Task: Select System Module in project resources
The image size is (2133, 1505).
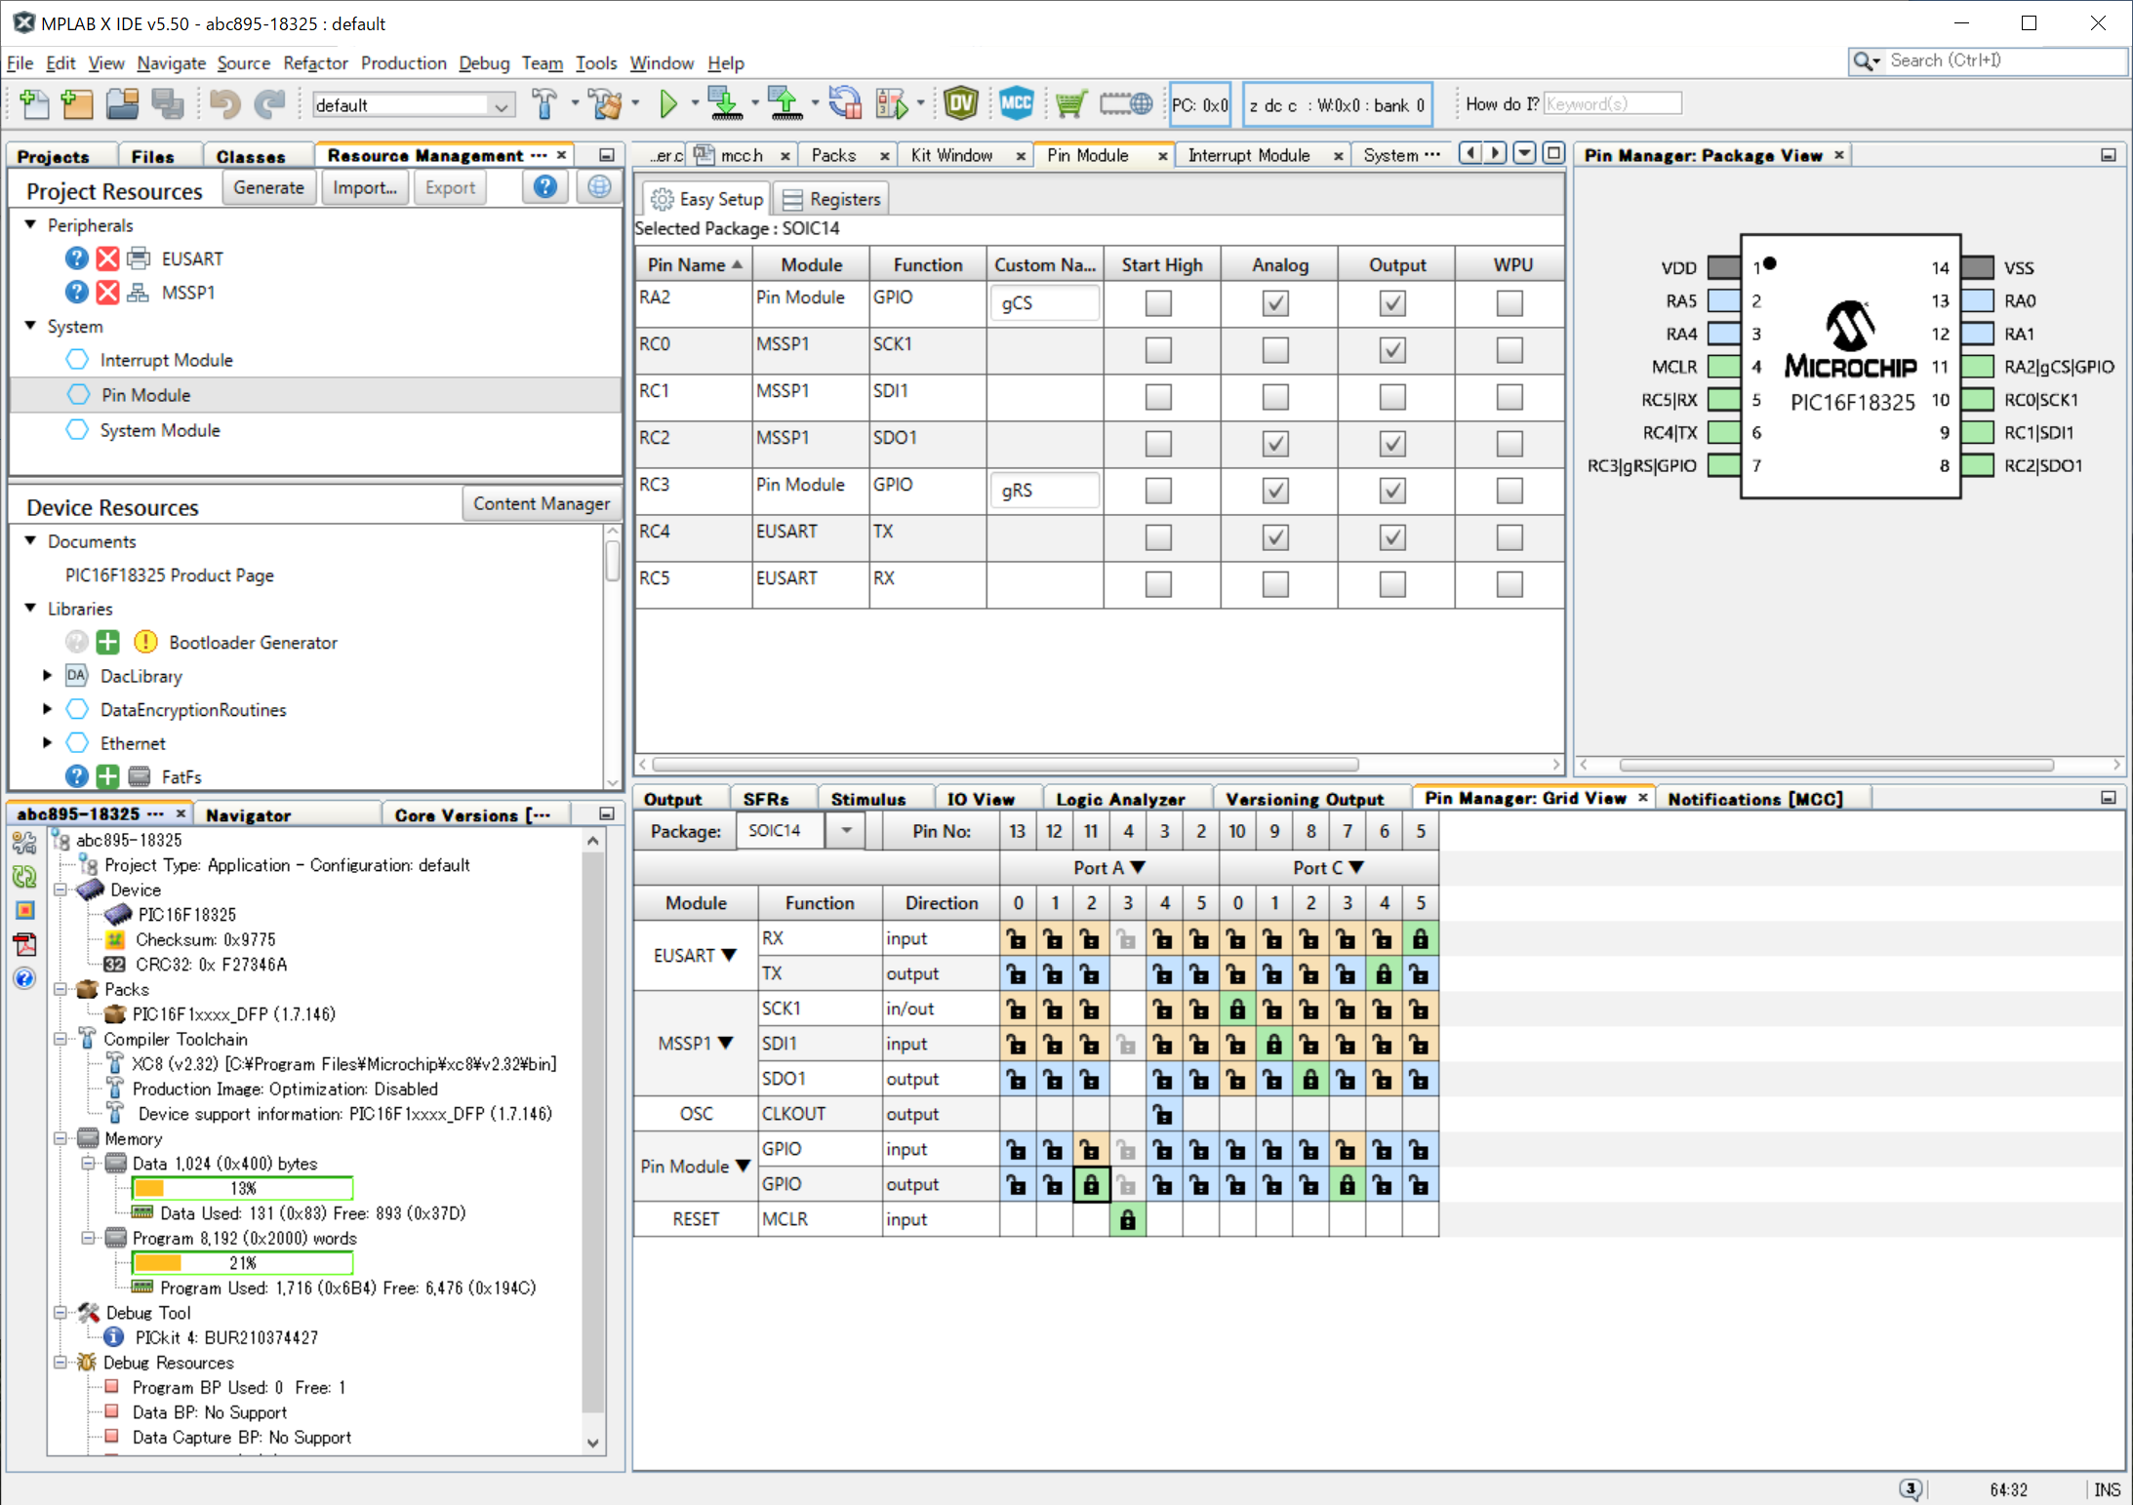Action: 160,430
